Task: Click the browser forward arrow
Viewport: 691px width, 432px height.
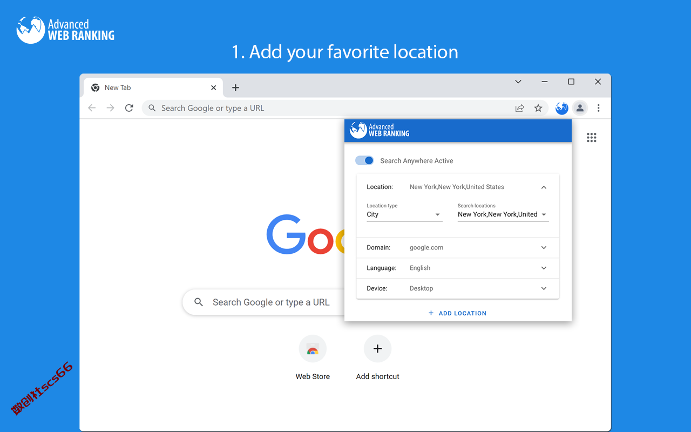Action: coord(110,108)
